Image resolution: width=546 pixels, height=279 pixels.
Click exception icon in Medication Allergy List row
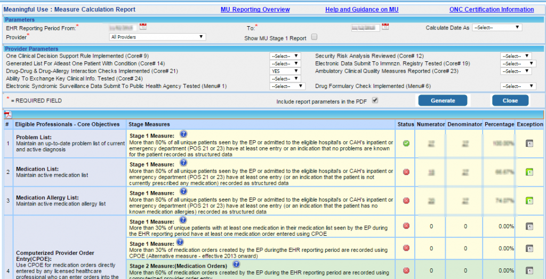[x=529, y=201]
